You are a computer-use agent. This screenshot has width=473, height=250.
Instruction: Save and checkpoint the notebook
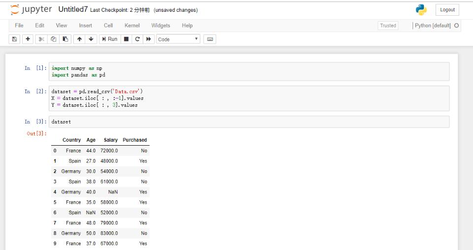14,39
